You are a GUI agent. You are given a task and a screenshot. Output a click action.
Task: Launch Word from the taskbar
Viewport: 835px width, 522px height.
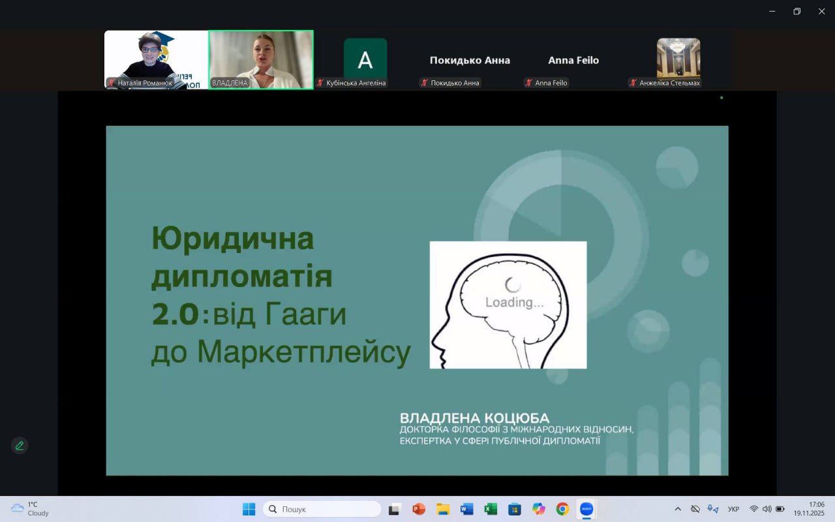pyautogui.click(x=466, y=509)
